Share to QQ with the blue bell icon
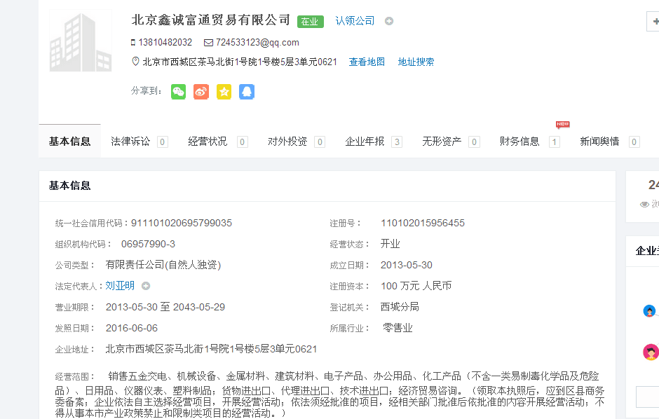 pos(246,92)
